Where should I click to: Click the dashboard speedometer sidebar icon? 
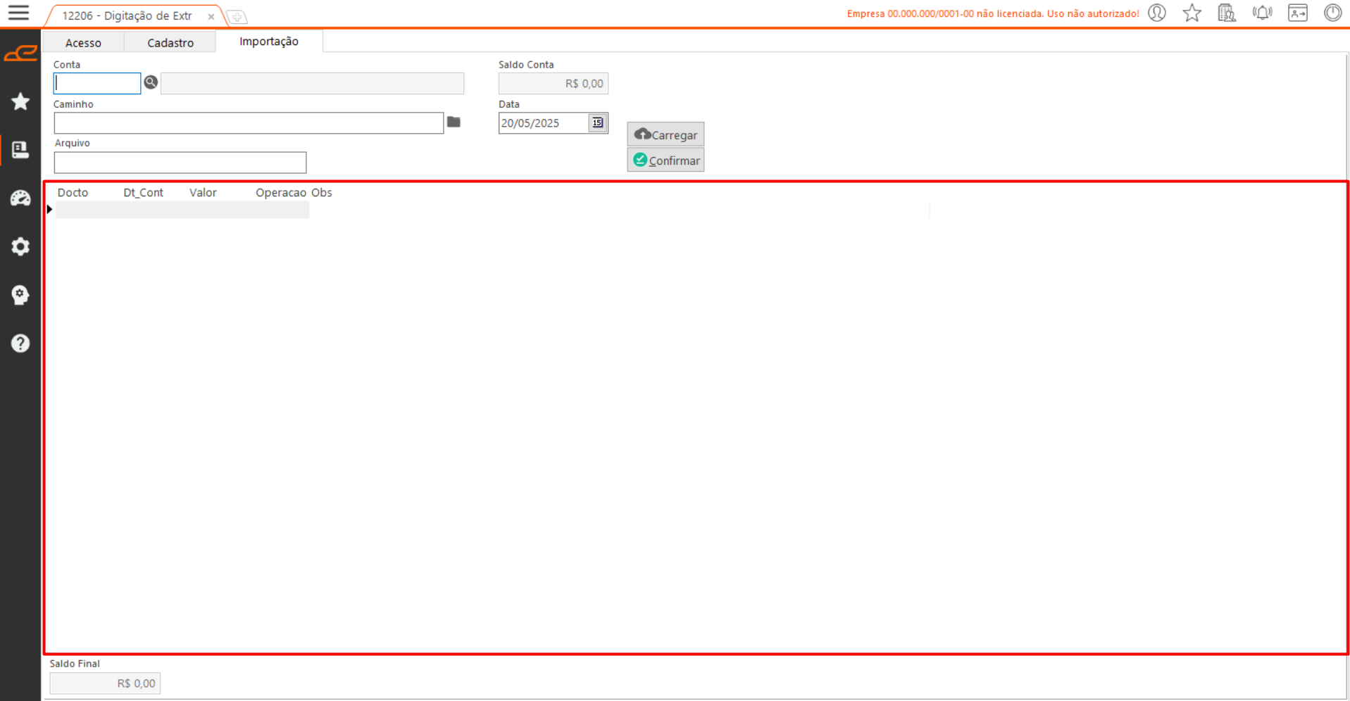click(20, 198)
